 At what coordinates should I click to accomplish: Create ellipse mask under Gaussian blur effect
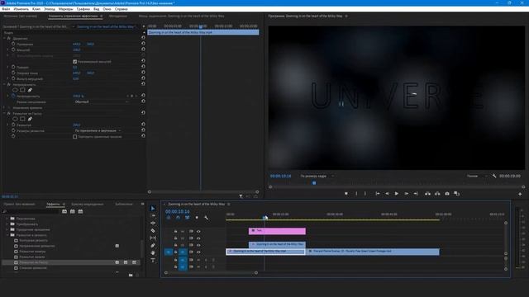point(15,119)
